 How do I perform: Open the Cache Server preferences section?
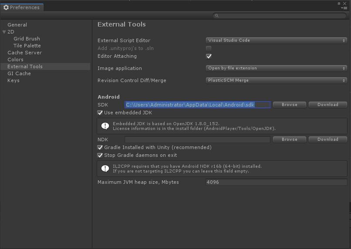(x=24, y=53)
